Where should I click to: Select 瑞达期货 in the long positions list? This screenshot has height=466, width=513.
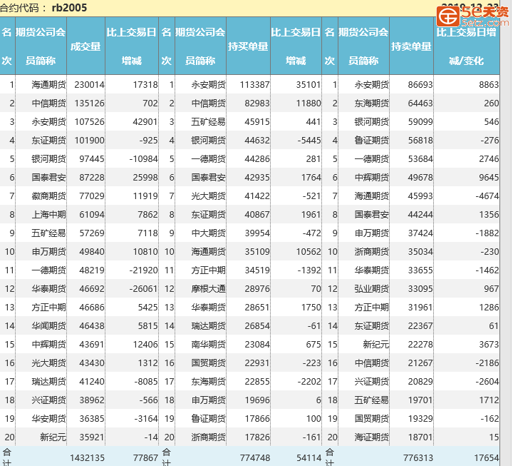pos(208,326)
